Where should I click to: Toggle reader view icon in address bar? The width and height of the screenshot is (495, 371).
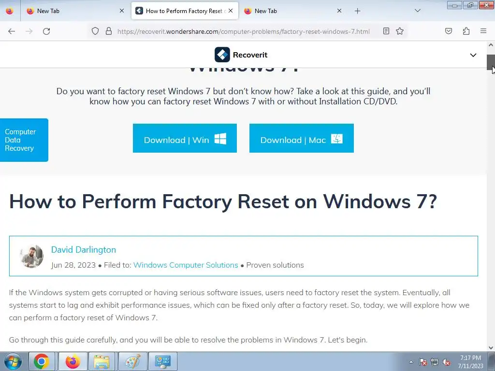tap(386, 31)
